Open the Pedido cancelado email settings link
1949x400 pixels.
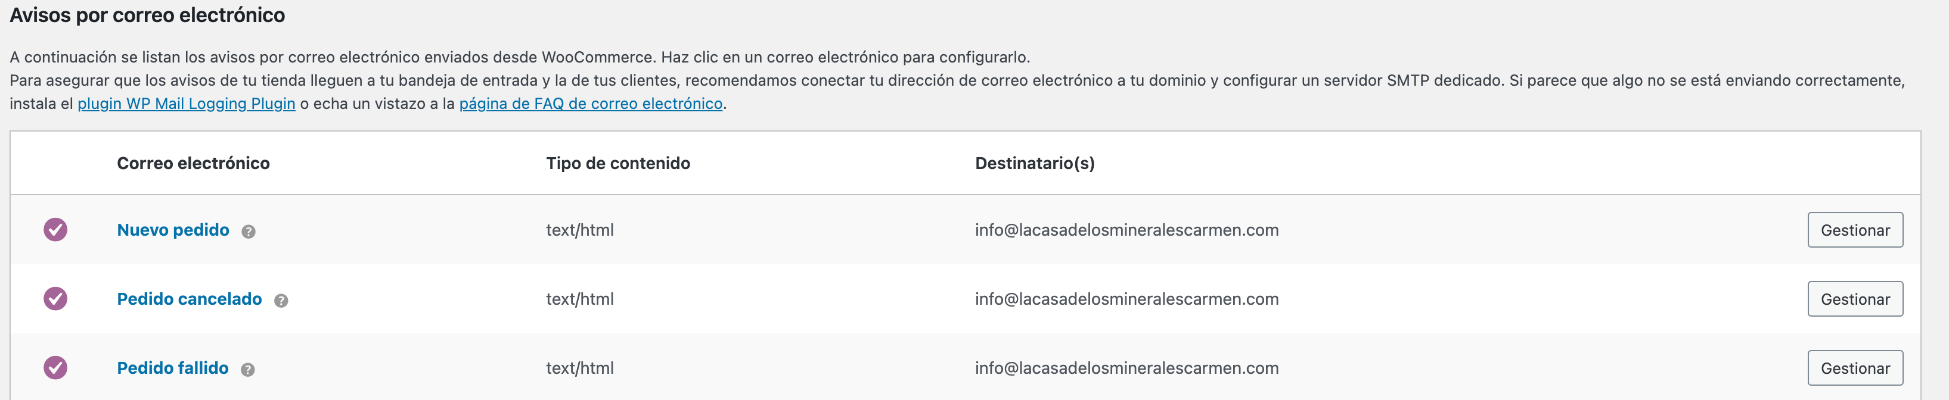pyautogui.click(x=189, y=299)
